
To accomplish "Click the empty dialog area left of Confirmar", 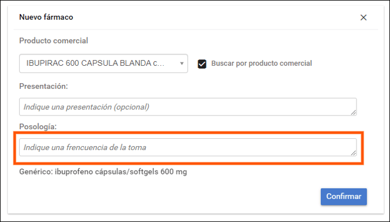I will (164, 197).
